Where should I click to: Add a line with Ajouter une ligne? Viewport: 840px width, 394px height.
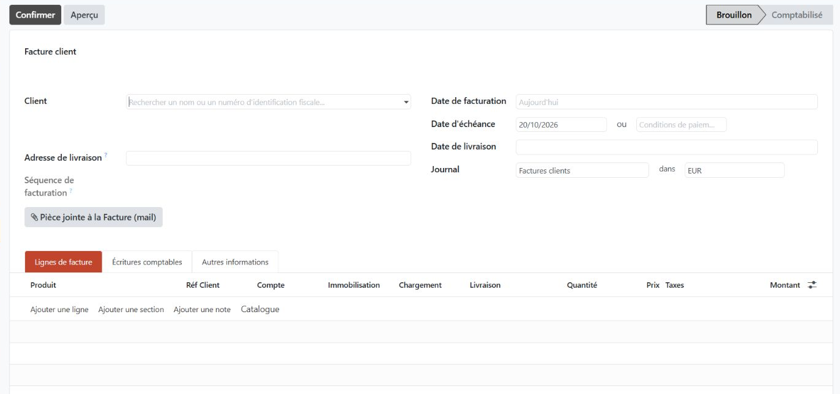(x=59, y=310)
